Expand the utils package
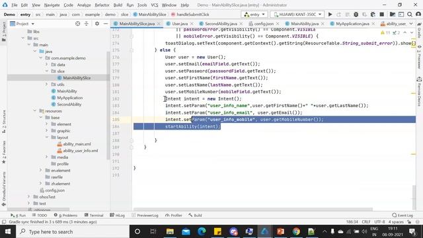The image size is (423, 238). pyautogui.click(x=47, y=84)
